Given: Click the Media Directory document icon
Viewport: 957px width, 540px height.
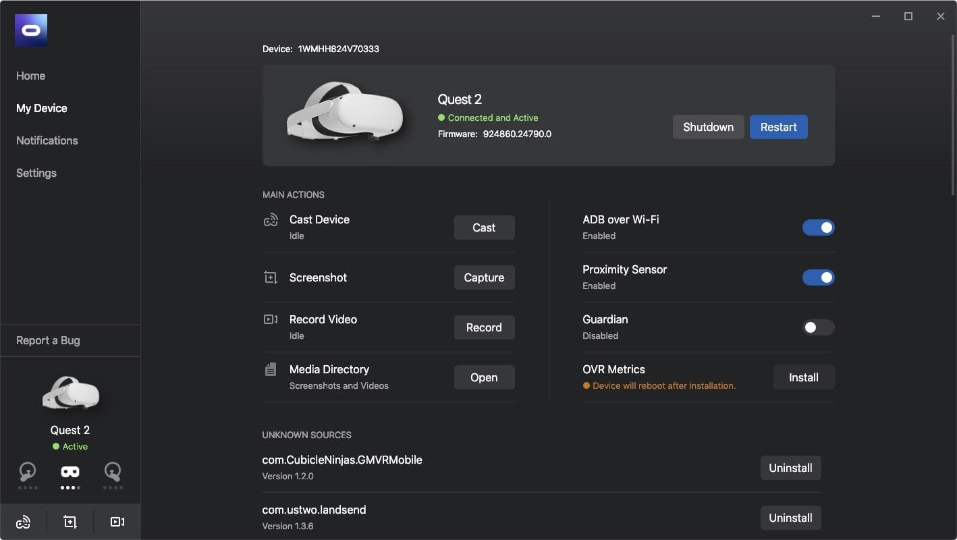Looking at the screenshot, I should pyautogui.click(x=271, y=369).
